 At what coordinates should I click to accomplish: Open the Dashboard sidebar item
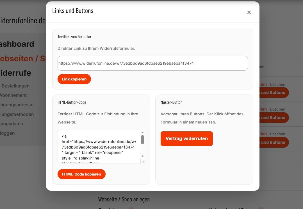coord(16,44)
